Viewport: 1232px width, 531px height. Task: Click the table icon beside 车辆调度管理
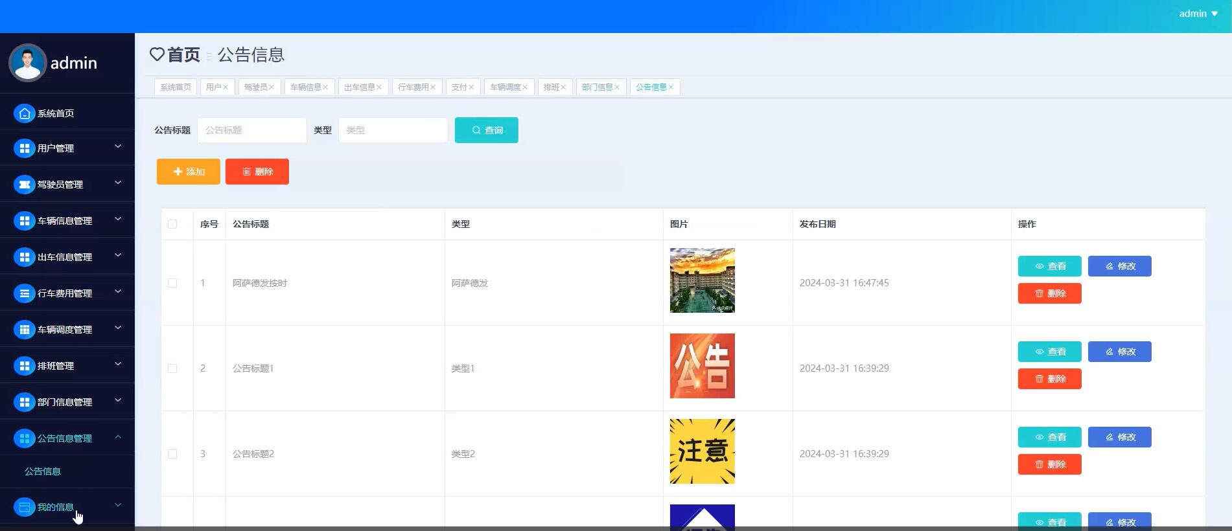tap(25, 330)
